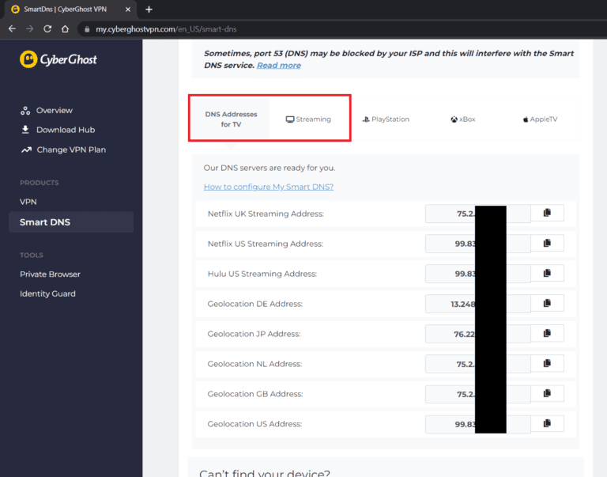Image resolution: width=607 pixels, height=477 pixels.
Task: Copy the Geolocation JP Address
Action: click(546, 334)
